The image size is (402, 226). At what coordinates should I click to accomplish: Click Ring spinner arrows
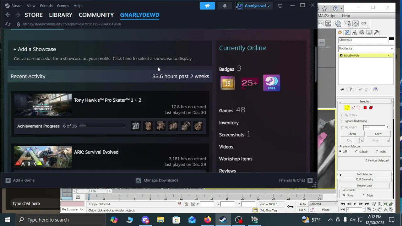tap(362, 140)
